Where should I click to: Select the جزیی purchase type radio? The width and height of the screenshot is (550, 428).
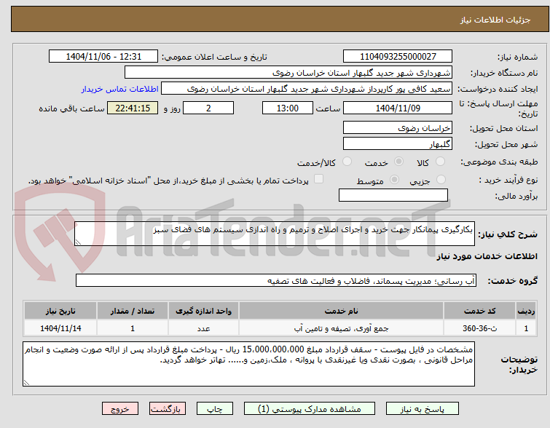click(x=441, y=180)
